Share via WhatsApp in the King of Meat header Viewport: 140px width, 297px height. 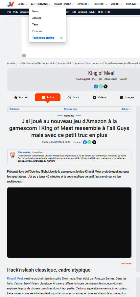point(101,86)
